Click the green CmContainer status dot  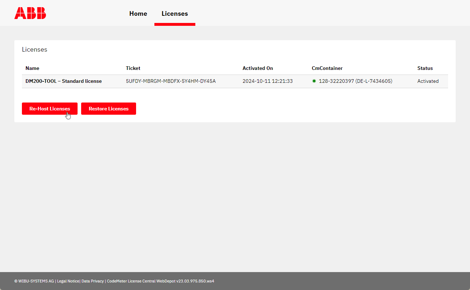click(314, 81)
